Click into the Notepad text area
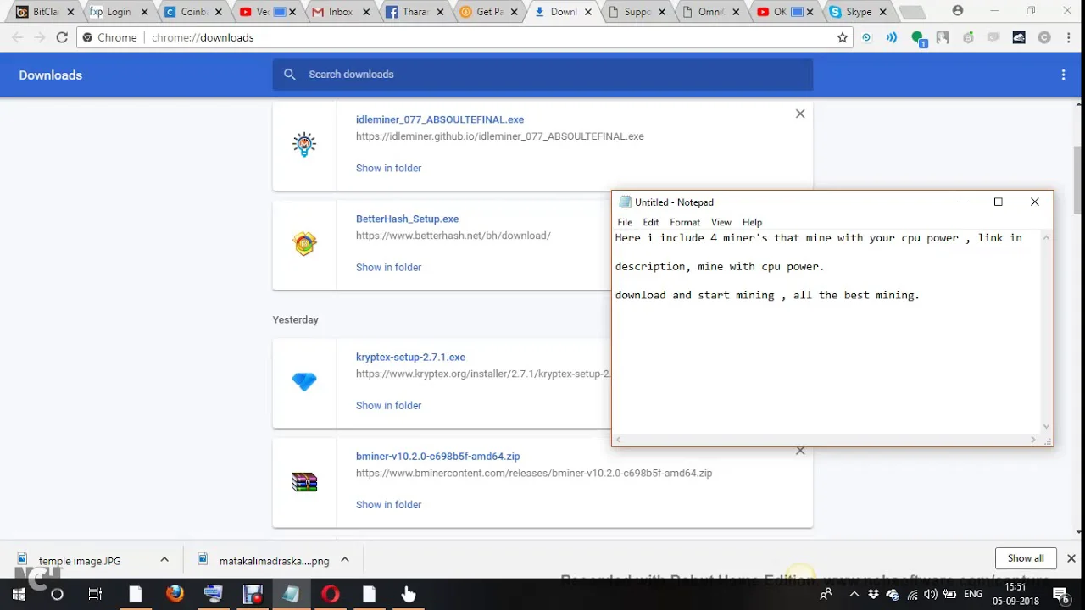 coord(826,331)
